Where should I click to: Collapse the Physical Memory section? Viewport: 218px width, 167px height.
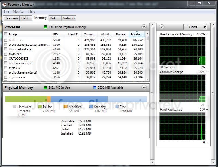[x=144, y=87]
